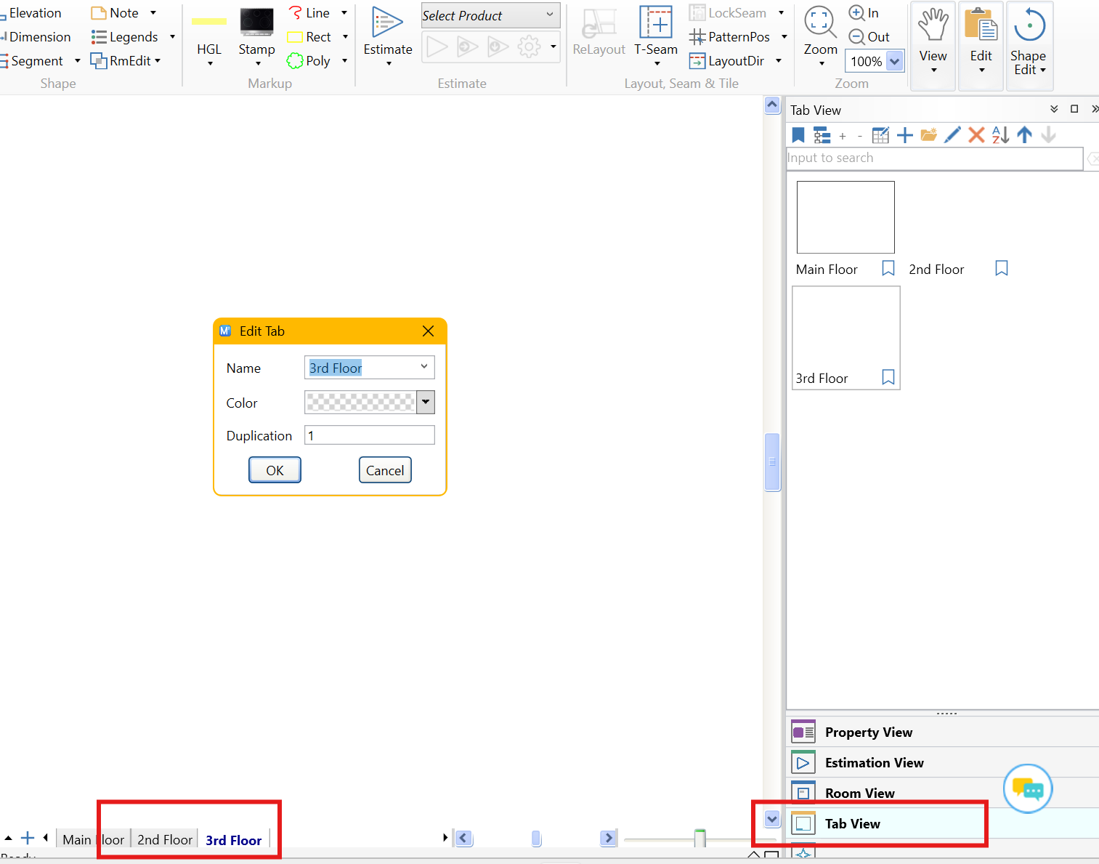Select the 3rd Floor tab
1099x864 pixels.
pos(234,840)
